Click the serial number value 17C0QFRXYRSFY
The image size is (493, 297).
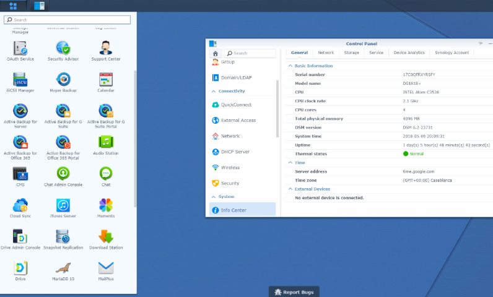(x=419, y=75)
